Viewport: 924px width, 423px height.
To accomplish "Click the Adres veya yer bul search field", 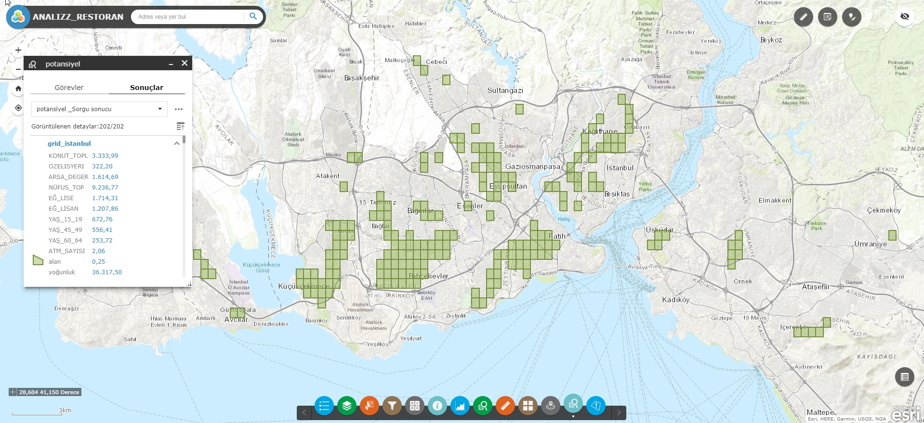I will [188, 17].
